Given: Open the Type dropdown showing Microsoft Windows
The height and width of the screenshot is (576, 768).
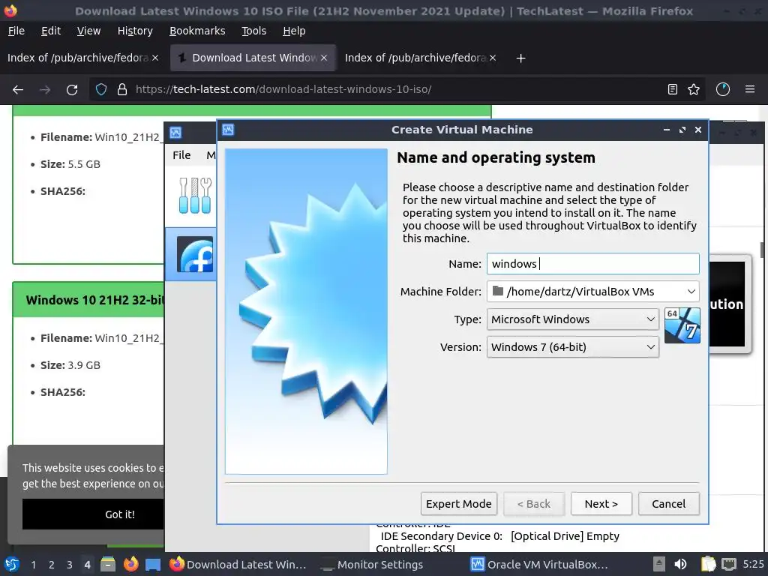Looking at the screenshot, I should tap(572, 319).
